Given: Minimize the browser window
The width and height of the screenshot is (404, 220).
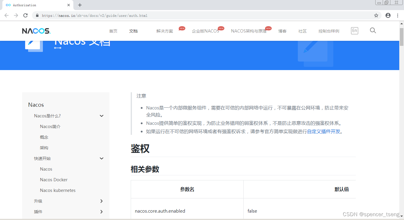Looking at the screenshot, I should (379, 2).
